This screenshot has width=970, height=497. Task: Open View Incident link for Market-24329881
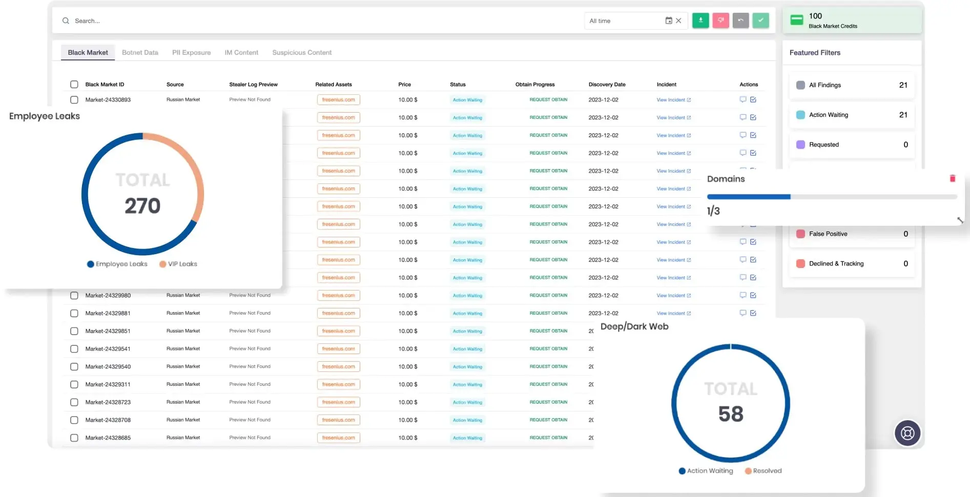[x=674, y=313]
